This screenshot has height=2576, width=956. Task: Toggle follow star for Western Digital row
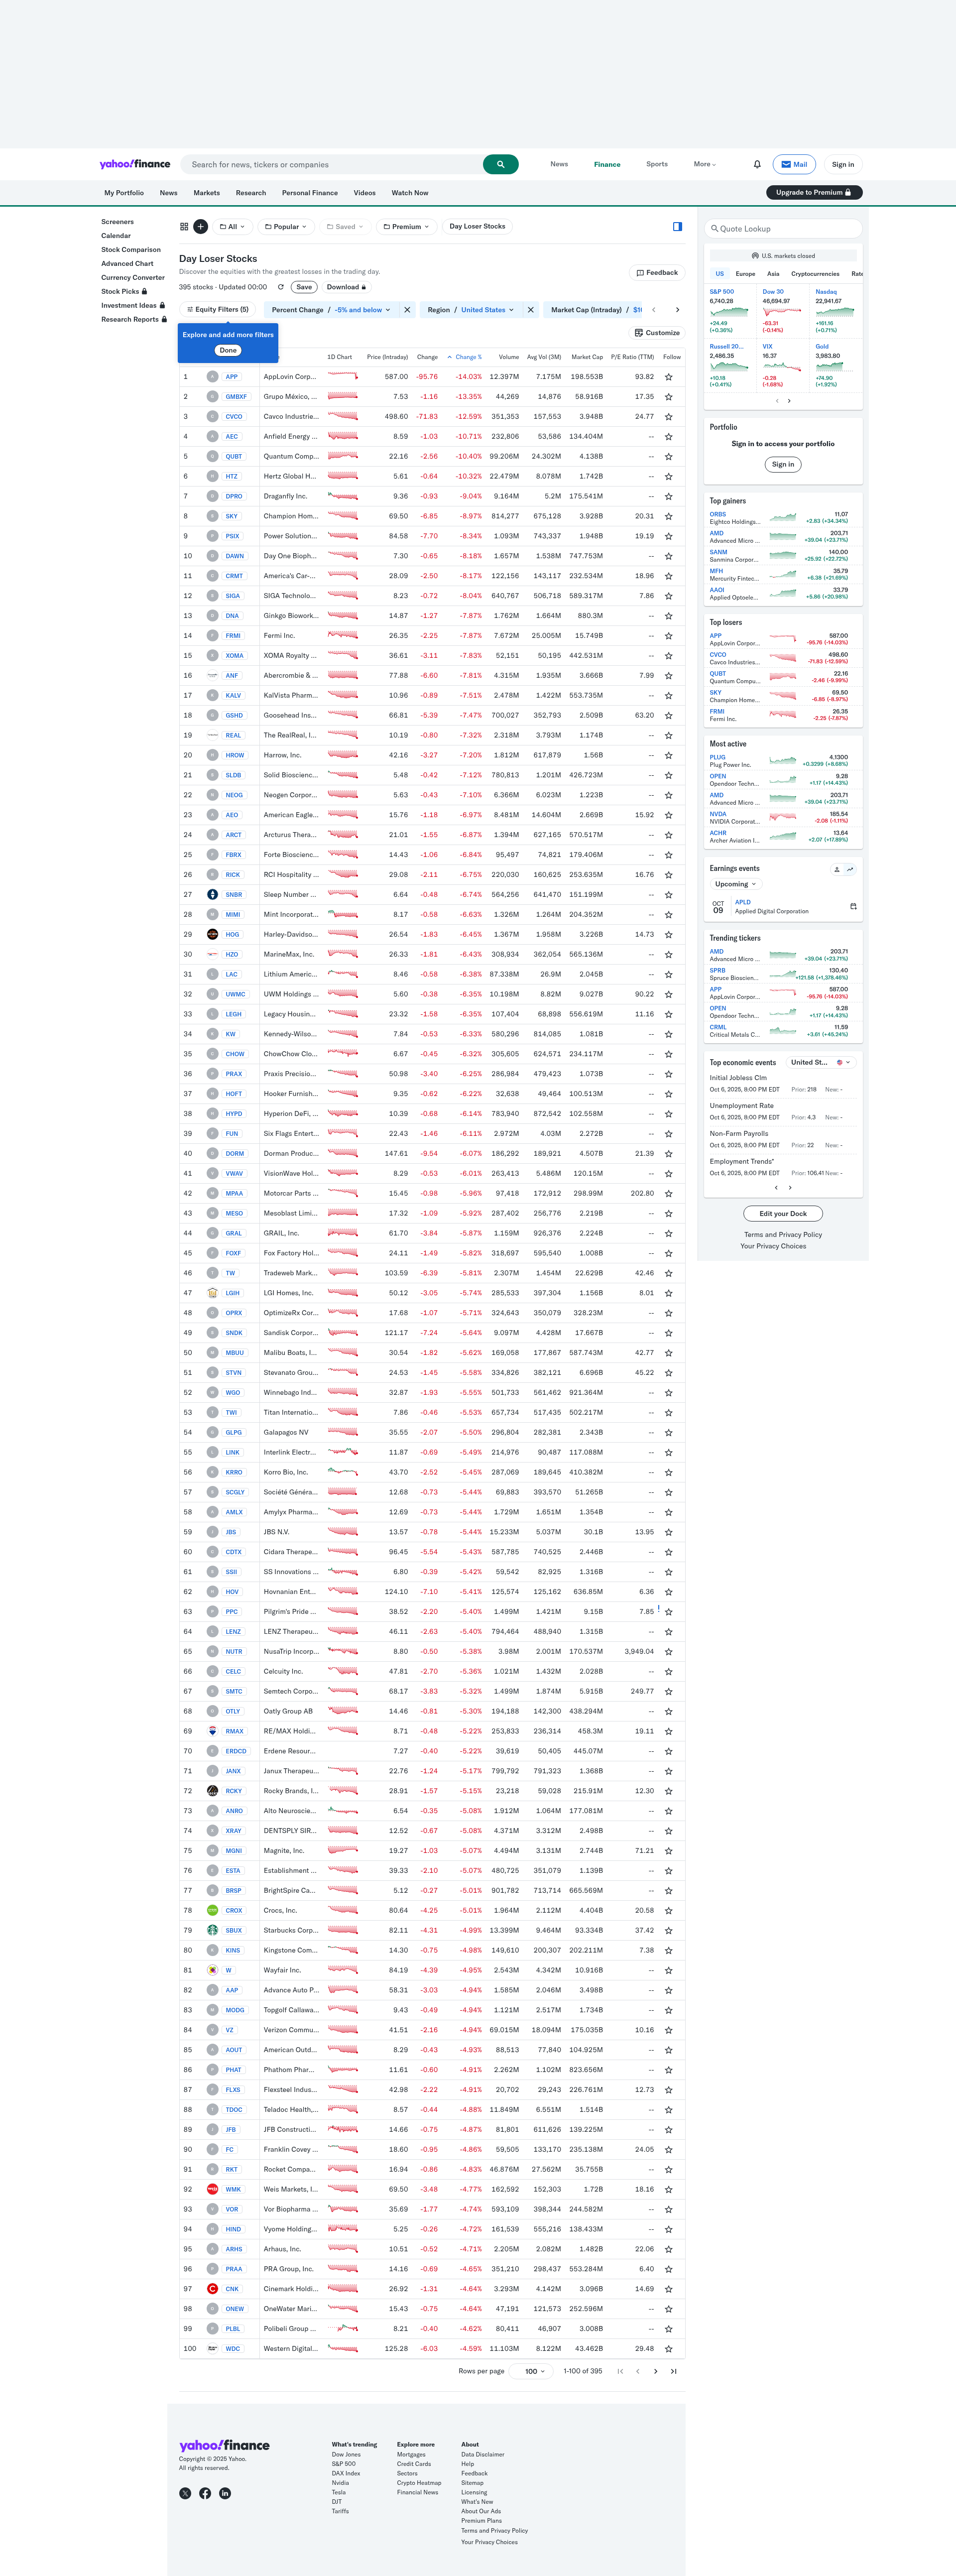pos(668,2349)
